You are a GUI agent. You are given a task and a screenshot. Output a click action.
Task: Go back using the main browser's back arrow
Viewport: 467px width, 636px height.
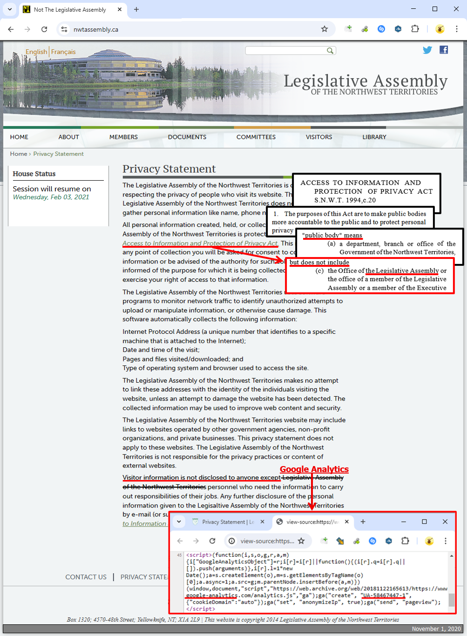[x=11, y=29]
